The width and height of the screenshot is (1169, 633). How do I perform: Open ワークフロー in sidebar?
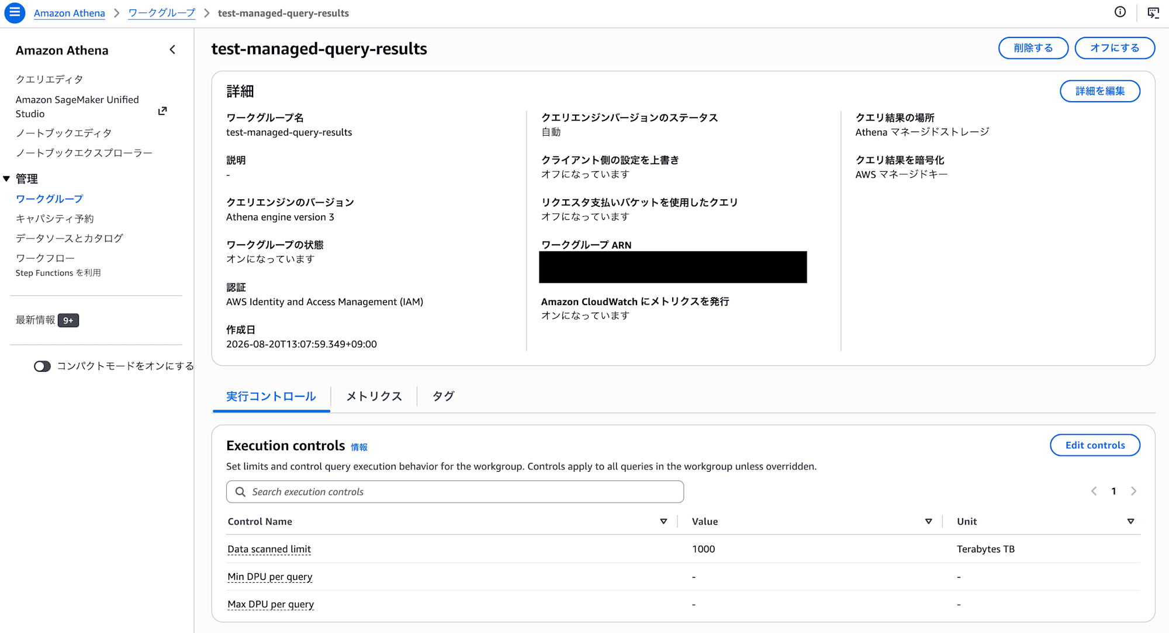pos(45,258)
